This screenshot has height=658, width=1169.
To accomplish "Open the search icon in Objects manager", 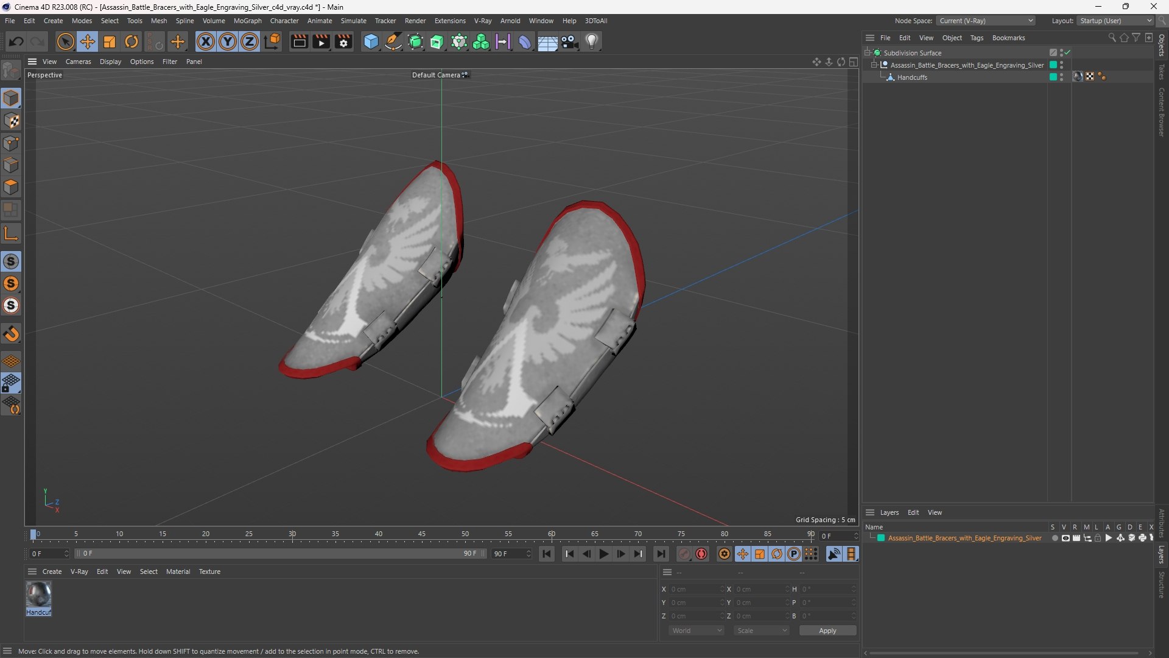I will click(1112, 38).
